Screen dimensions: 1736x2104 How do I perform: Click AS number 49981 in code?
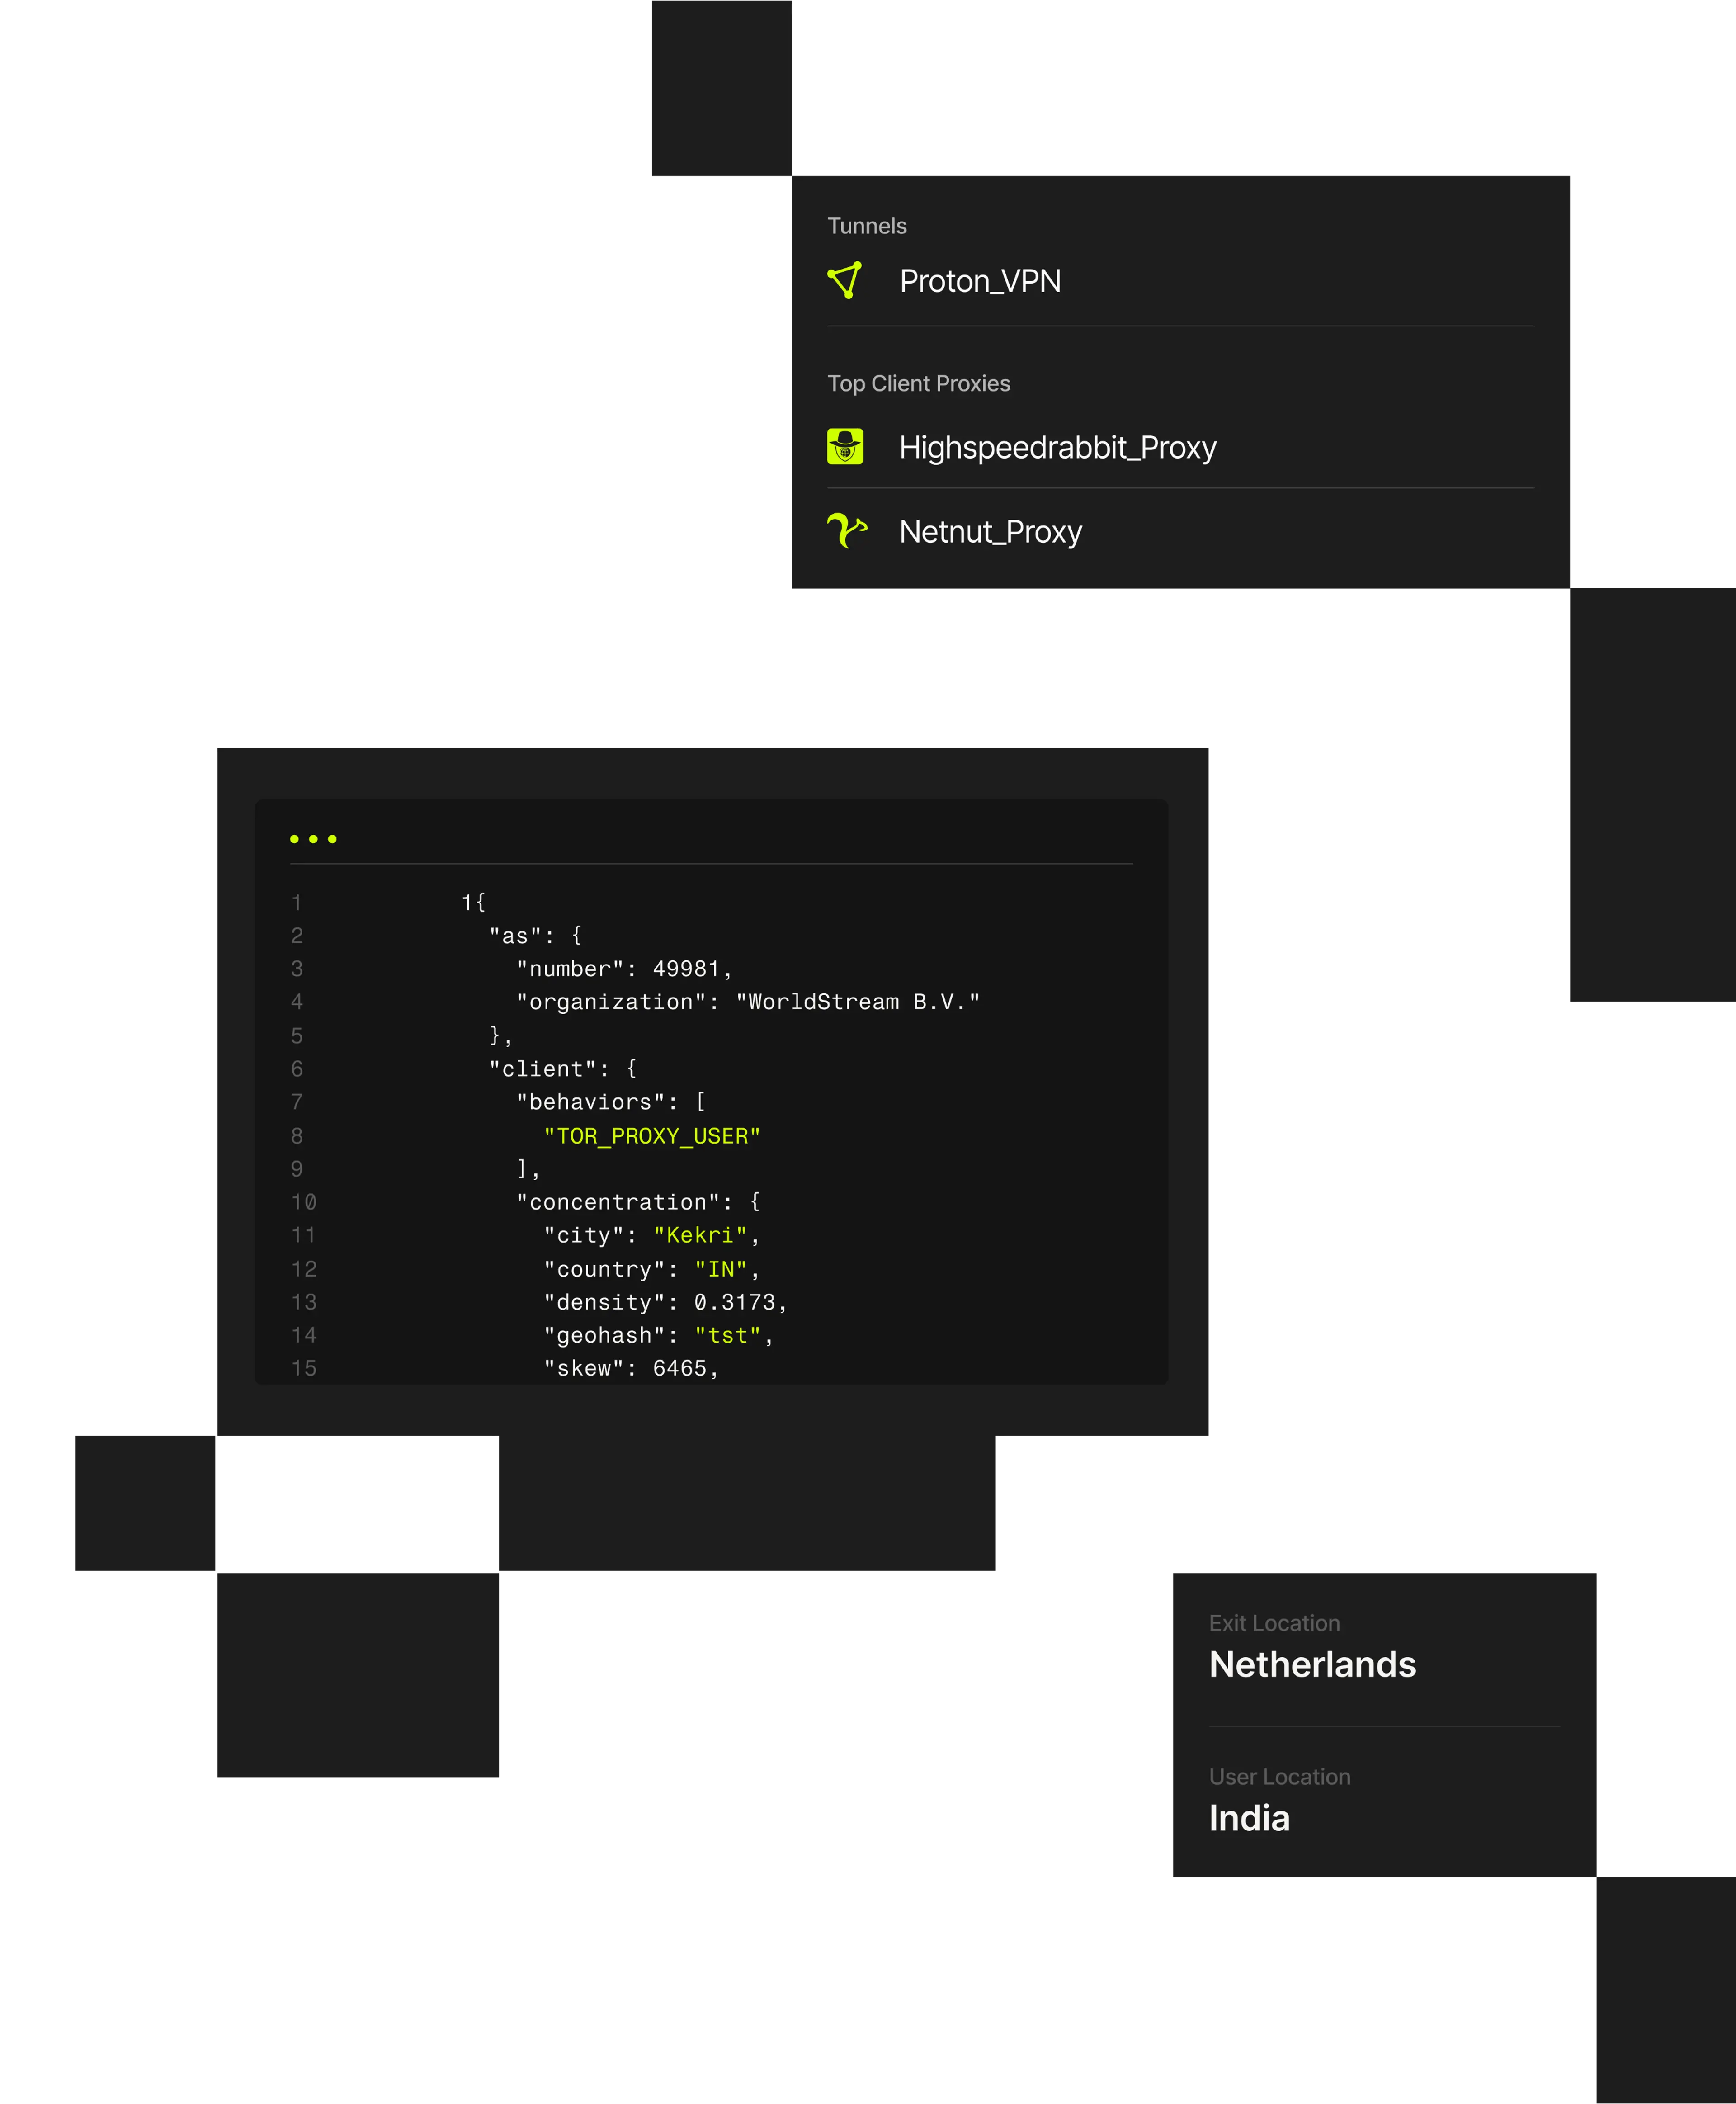point(686,969)
